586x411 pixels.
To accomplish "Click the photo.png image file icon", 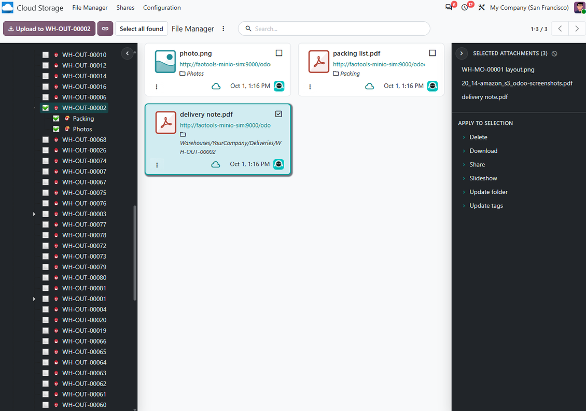I will (165, 61).
